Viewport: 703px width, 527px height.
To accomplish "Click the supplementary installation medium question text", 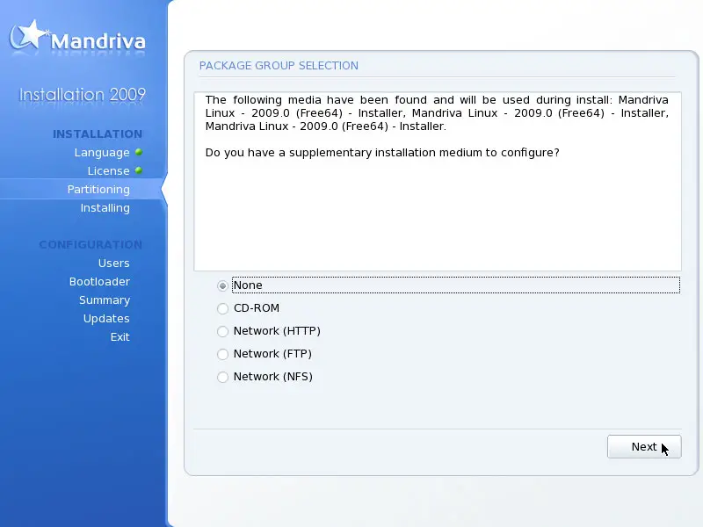I will point(382,153).
